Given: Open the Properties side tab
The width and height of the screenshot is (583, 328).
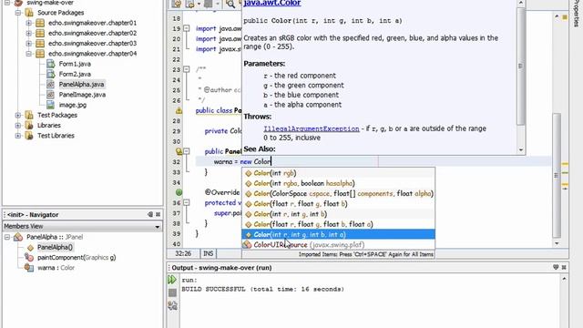Looking at the screenshot, I should click(577, 14).
